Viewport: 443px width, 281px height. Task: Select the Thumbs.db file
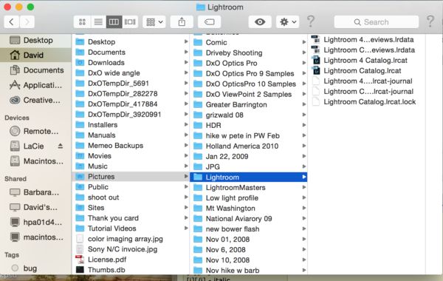point(131,270)
